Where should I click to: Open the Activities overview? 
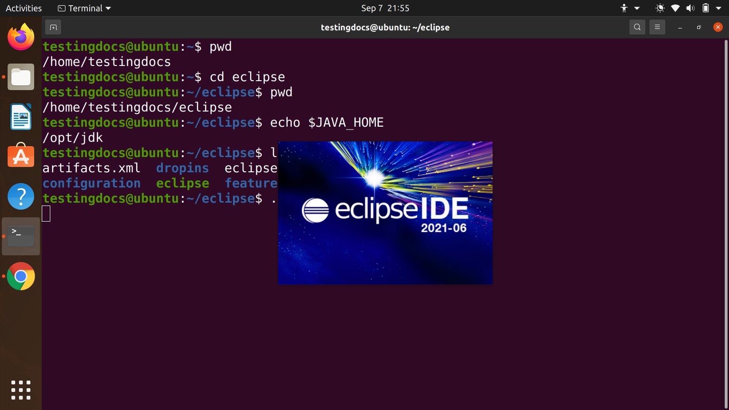(23, 8)
